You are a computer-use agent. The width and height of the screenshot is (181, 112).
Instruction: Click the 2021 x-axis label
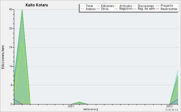click(71, 106)
